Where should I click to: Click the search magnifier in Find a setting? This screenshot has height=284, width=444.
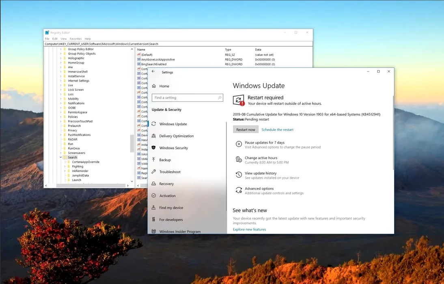coord(220,98)
